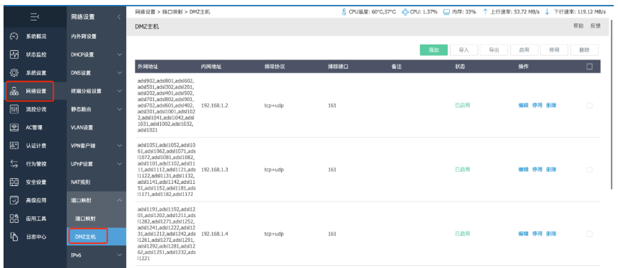
Task: Expand the 终端分组设置 submenu
Action: point(119,91)
